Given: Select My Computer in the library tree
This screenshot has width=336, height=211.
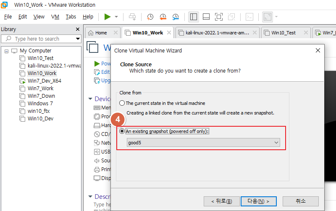Looking at the screenshot, I should pyautogui.click(x=36, y=51).
